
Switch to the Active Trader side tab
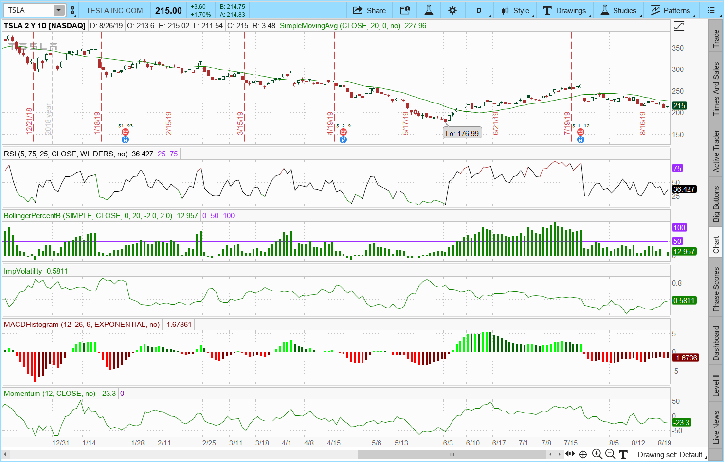click(716, 151)
